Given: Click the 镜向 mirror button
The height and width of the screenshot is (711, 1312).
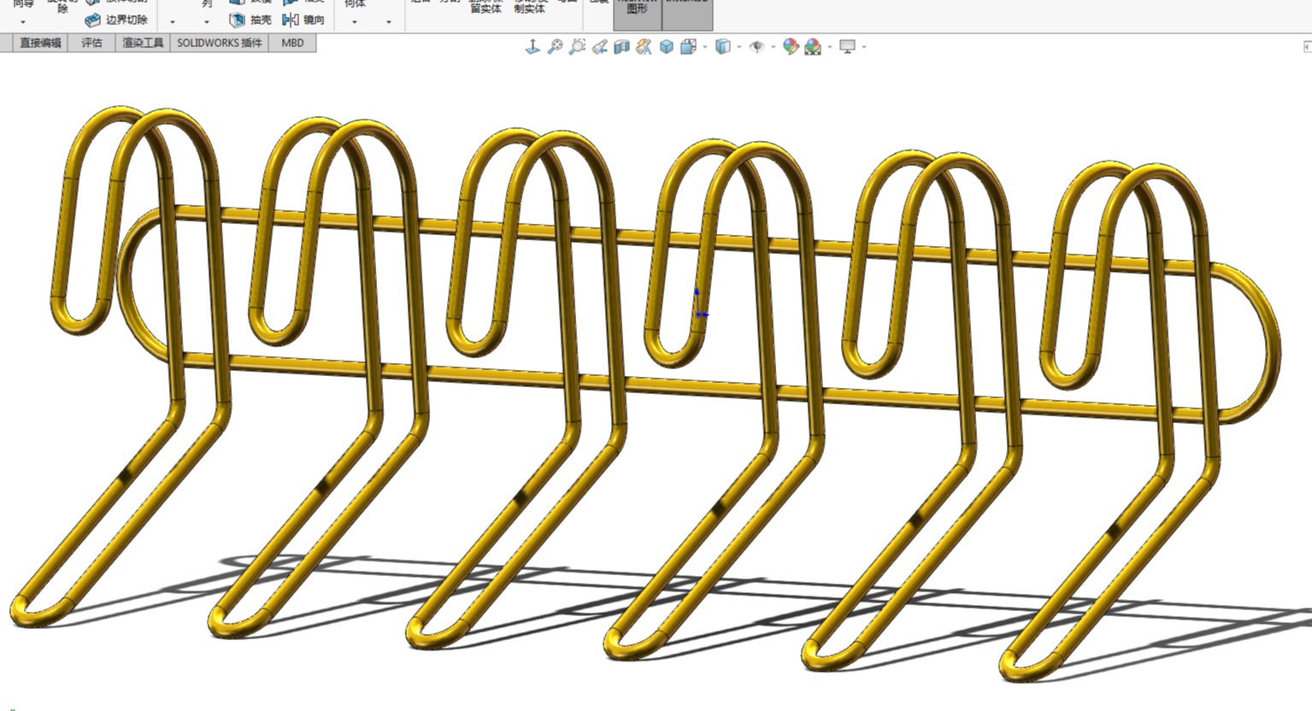Looking at the screenshot, I should pos(304,20).
